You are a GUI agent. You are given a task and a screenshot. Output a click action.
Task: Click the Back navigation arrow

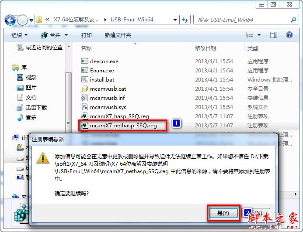(10, 20)
